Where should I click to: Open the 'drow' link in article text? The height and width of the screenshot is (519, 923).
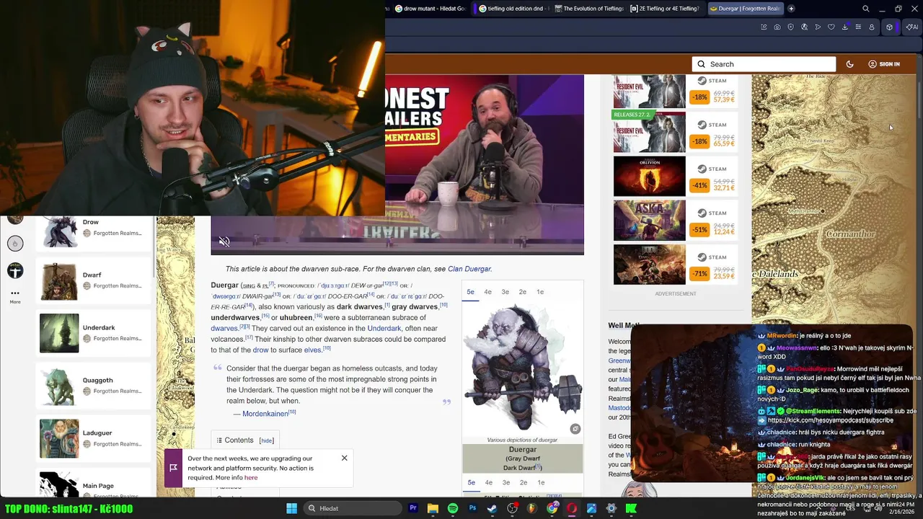260,350
